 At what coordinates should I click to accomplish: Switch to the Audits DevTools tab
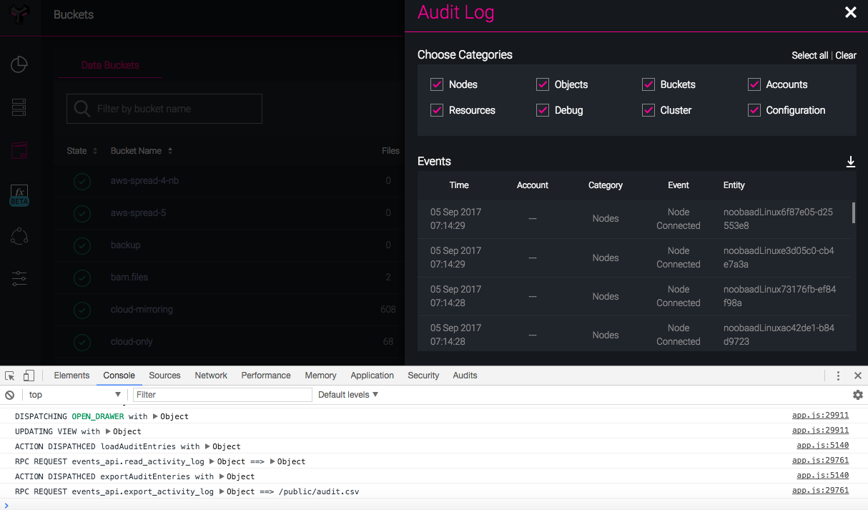click(465, 376)
